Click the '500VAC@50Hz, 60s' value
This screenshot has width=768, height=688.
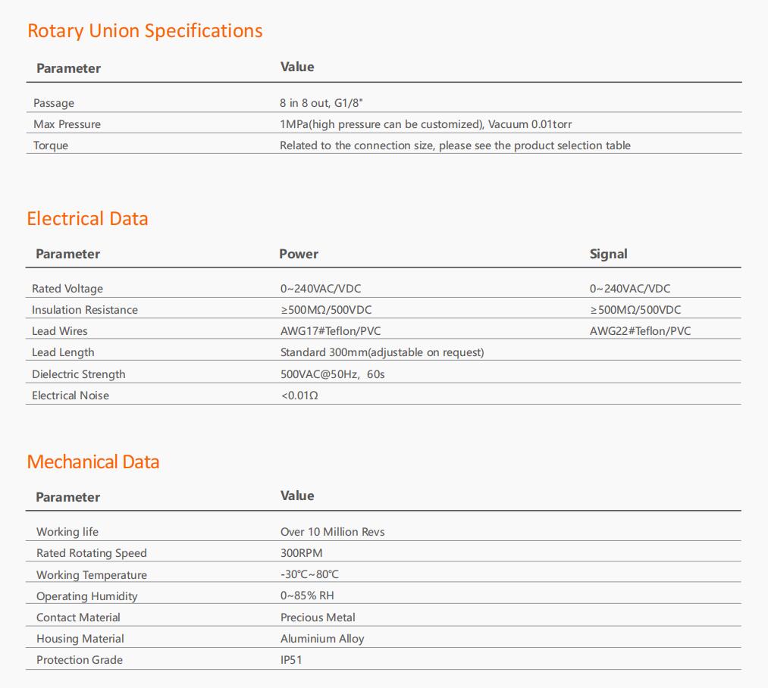pyautogui.click(x=333, y=374)
